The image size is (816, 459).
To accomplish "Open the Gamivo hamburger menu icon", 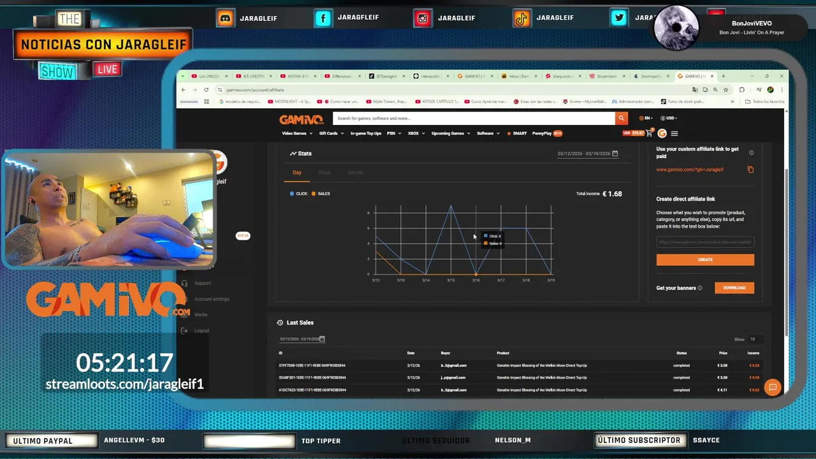I will (674, 133).
